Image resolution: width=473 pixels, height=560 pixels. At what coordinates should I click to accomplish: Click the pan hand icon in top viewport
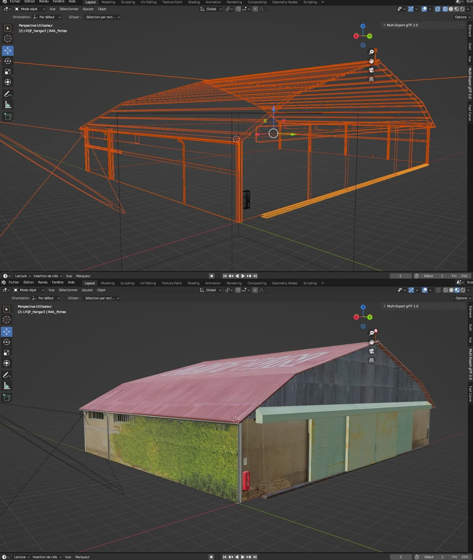tap(371, 61)
